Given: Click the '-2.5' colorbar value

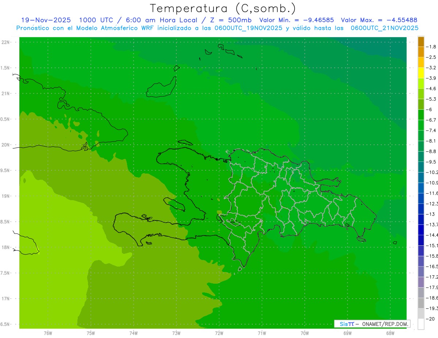Looking at the screenshot, I should [x=432, y=57].
